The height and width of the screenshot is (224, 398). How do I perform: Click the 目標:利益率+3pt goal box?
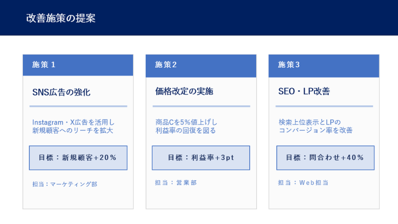(201, 158)
